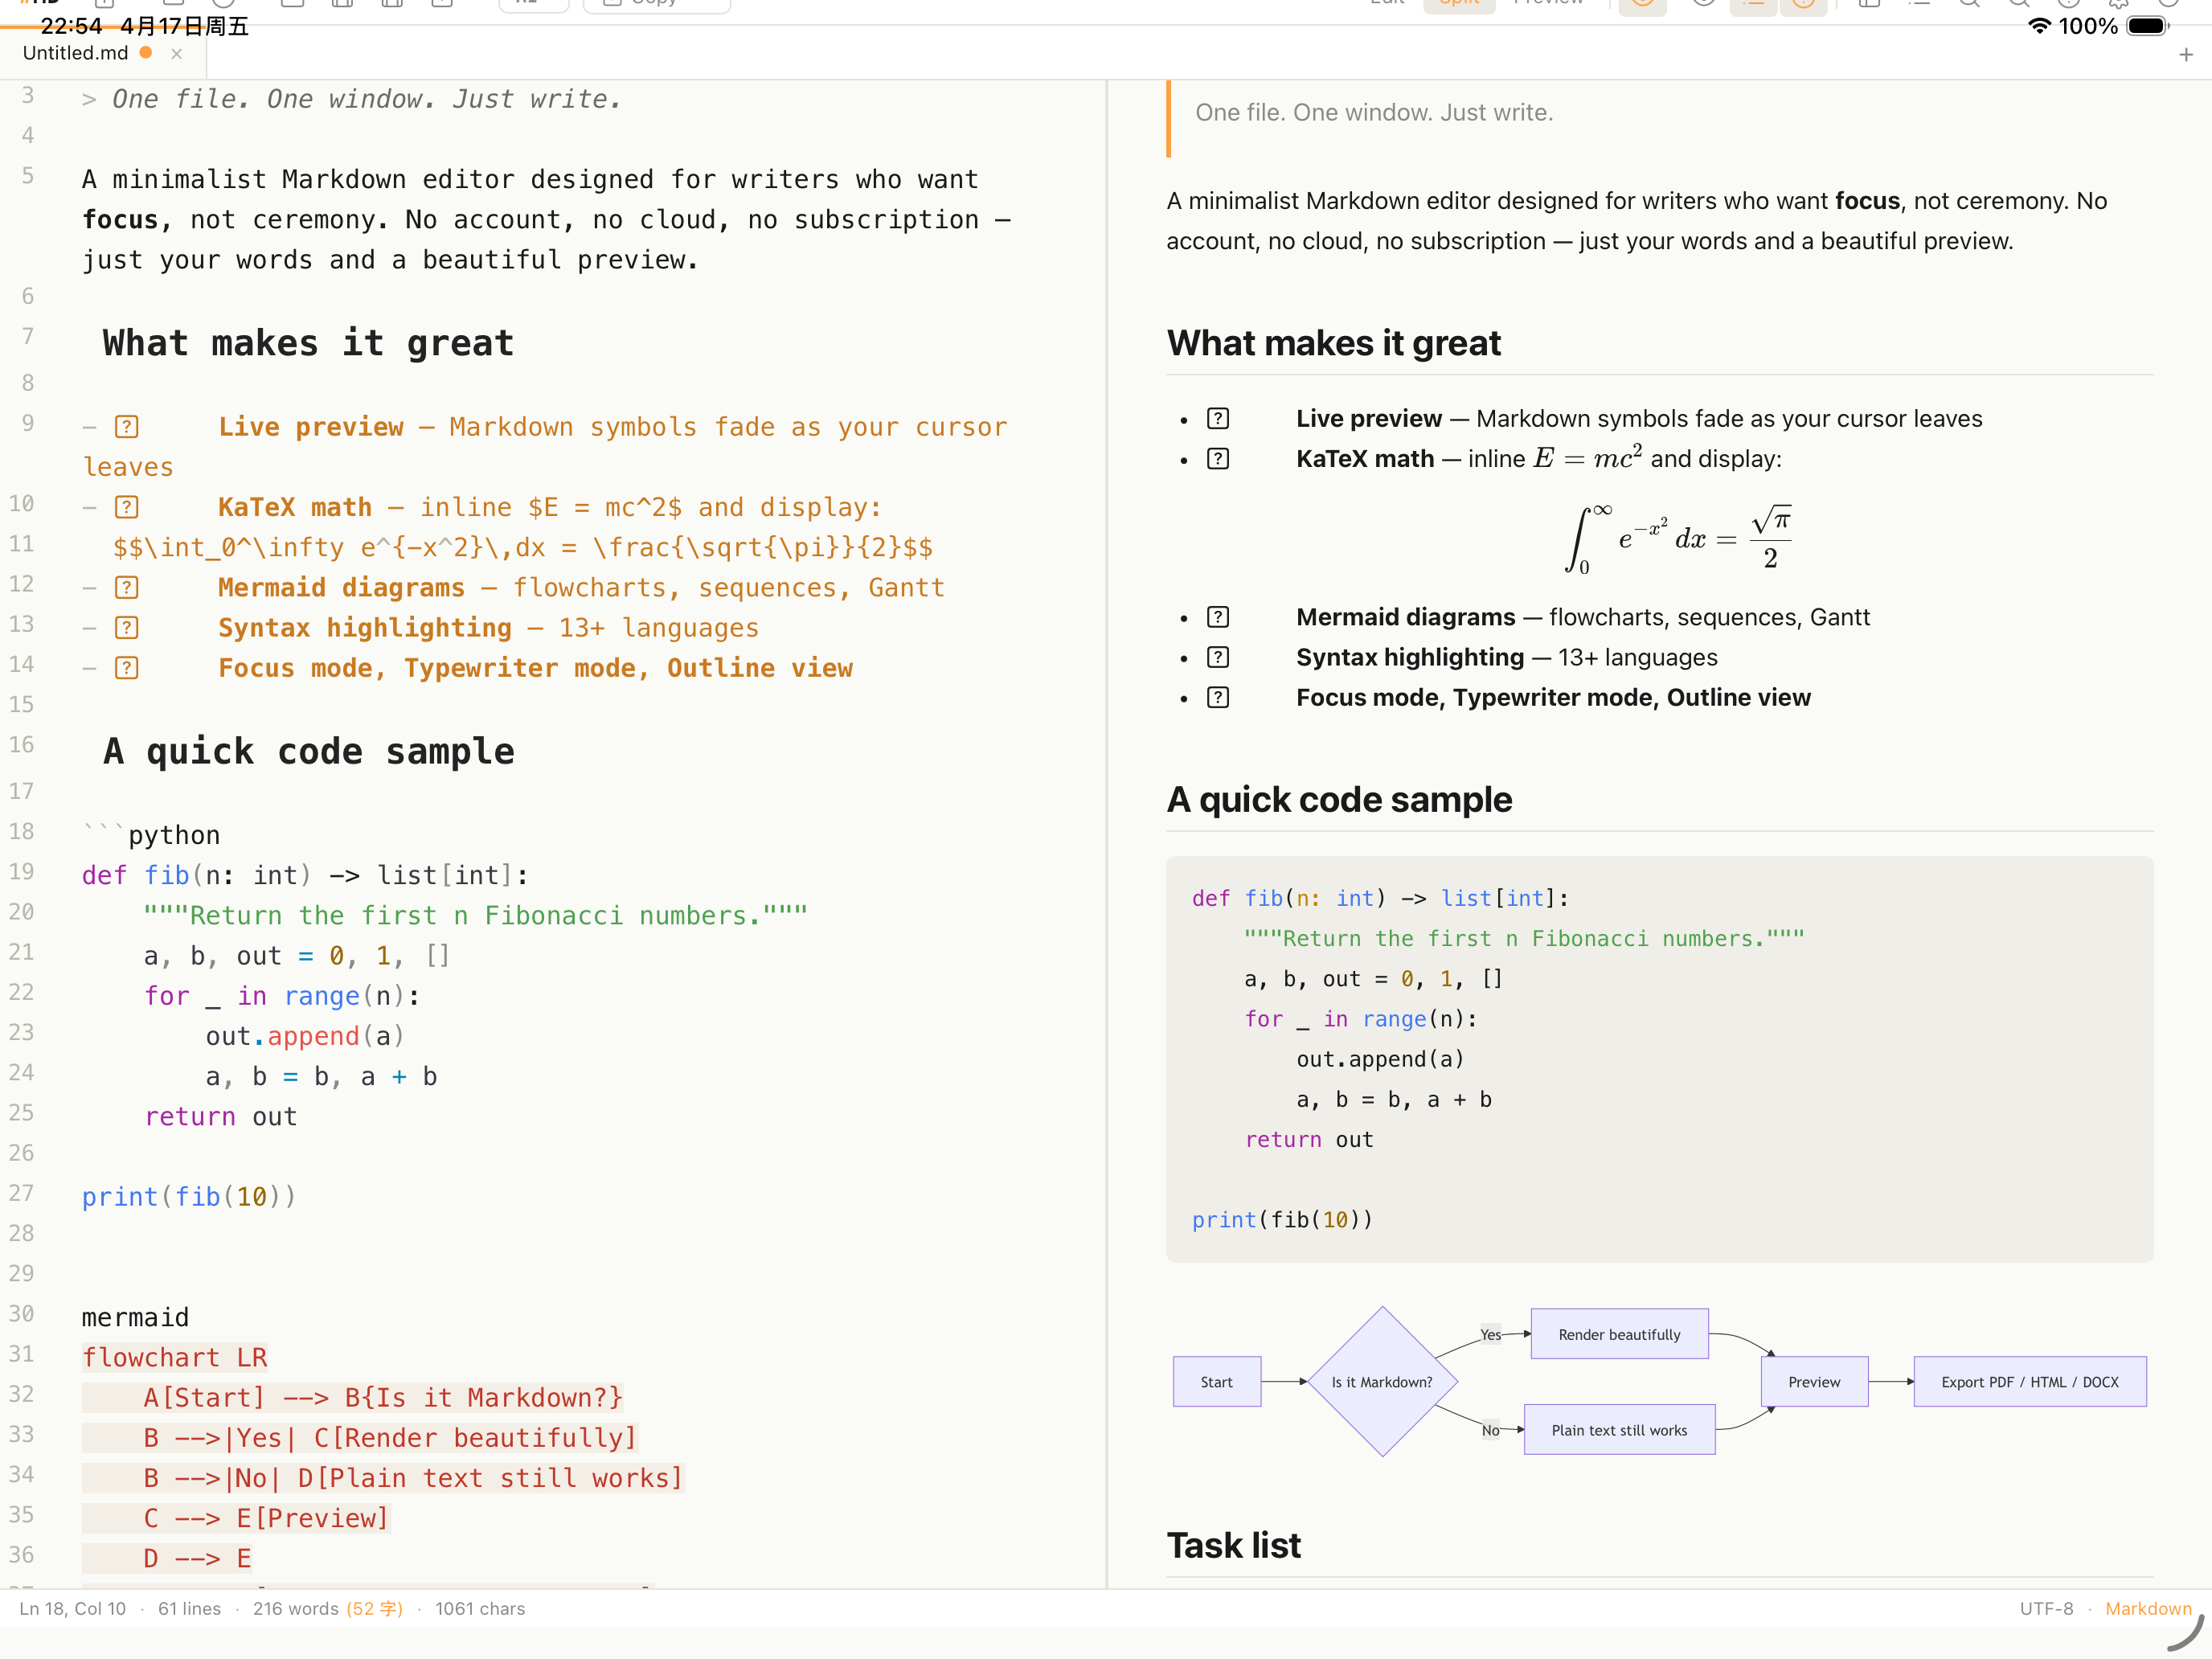The width and height of the screenshot is (2212, 1659).
Task: Click the Start node in the flowchart
Action: click(1217, 1381)
